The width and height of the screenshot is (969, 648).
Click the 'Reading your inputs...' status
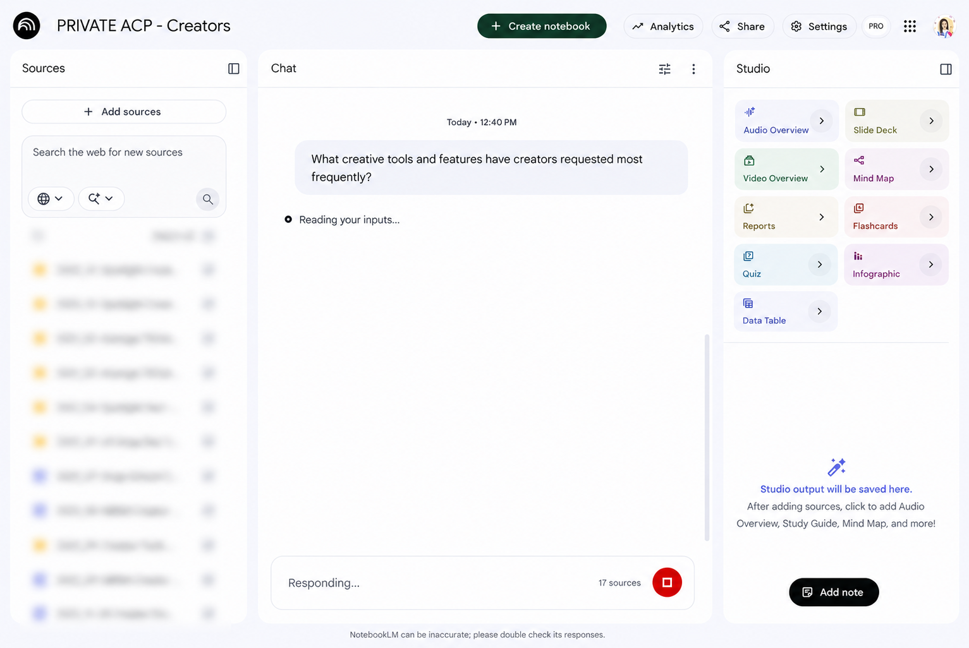click(x=349, y=220)
